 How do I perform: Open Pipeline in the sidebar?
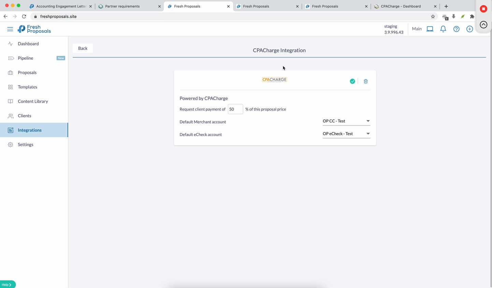[x=34, y=58]
